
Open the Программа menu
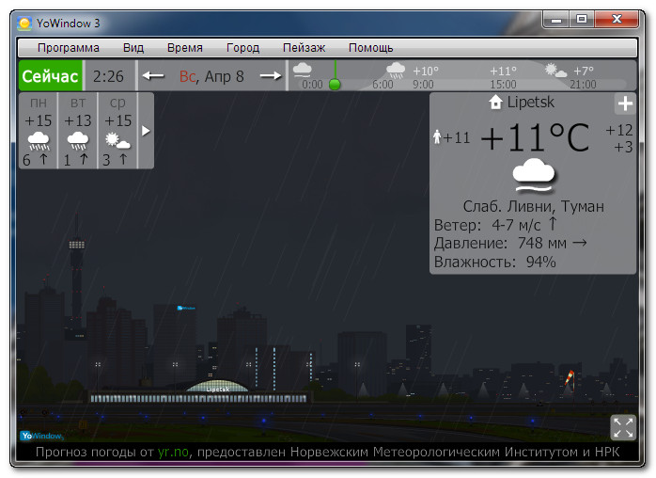[x=68, y=48]
